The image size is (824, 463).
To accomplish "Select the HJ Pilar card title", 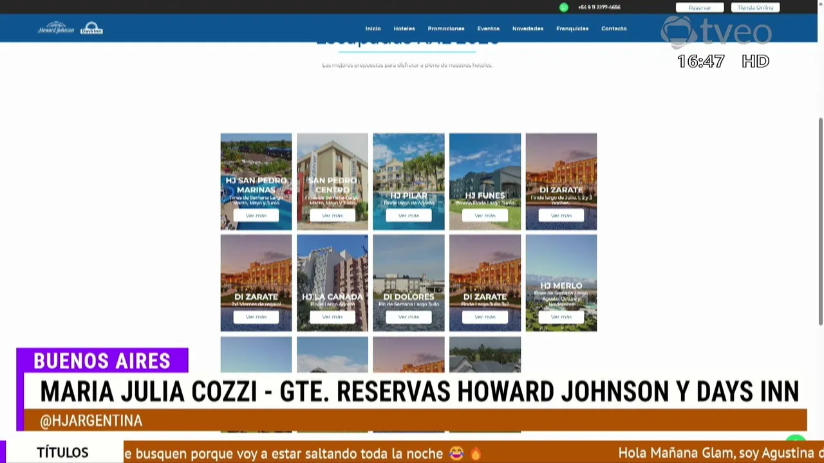I will coord(409,195).
